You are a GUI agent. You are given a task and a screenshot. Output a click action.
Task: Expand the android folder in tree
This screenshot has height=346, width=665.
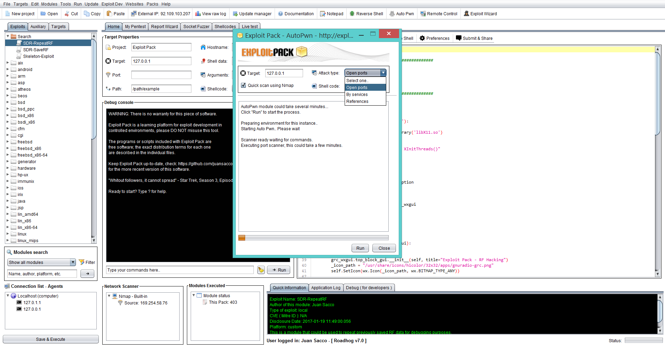(x=8, y=70)
